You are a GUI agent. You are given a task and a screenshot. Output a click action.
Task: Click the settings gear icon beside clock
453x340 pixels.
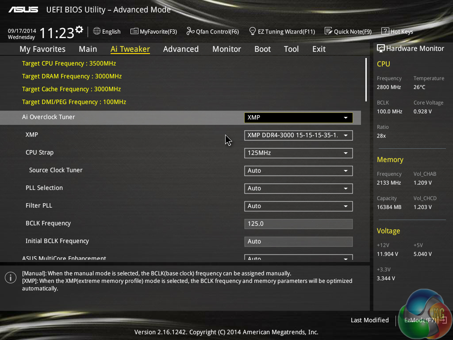(79, 30)
